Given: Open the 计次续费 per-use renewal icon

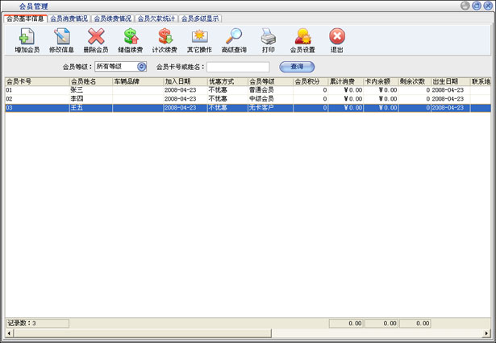Looking at the screenshot, I should tap(165, 39).
